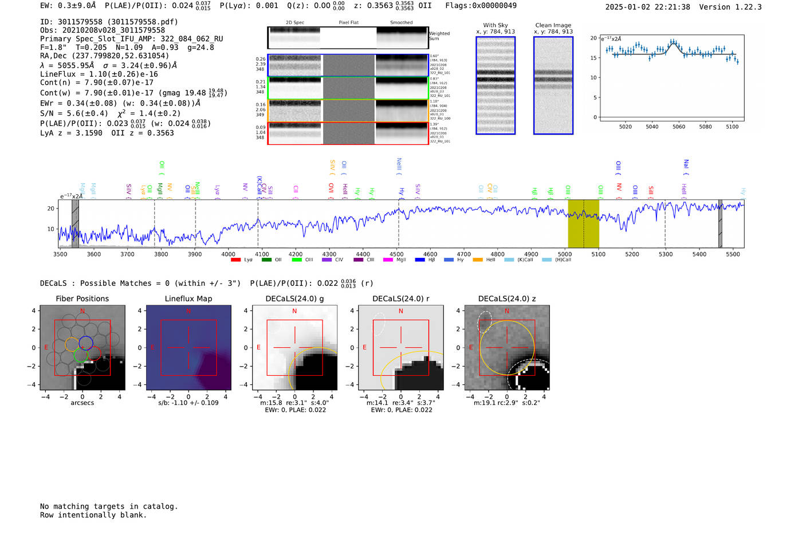This screenshot has width=802, height=546.
Task: Open the DECaLS(24.0) z image
Action: click(507, 348)
